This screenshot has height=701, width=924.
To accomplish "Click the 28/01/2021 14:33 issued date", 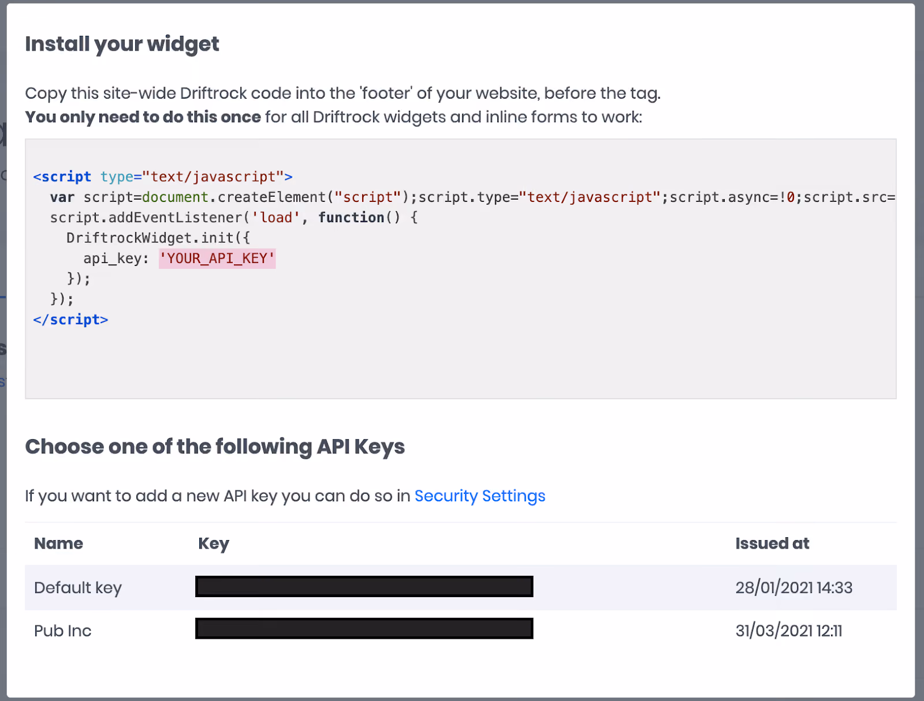I will click(793, 587).
